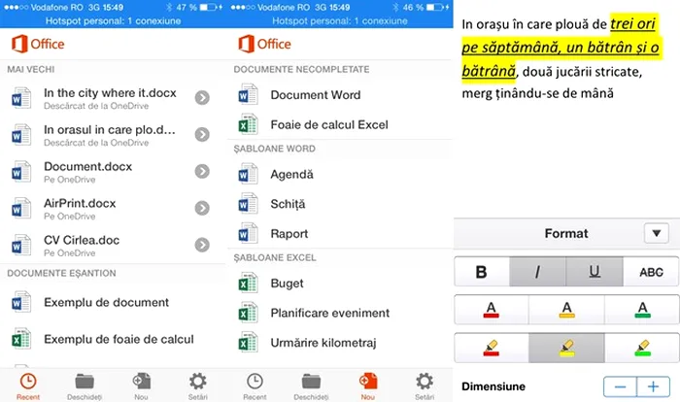Tap the Office logo in middle screen
The width and height of the screenshot is (680, 402).
point(264,44)
